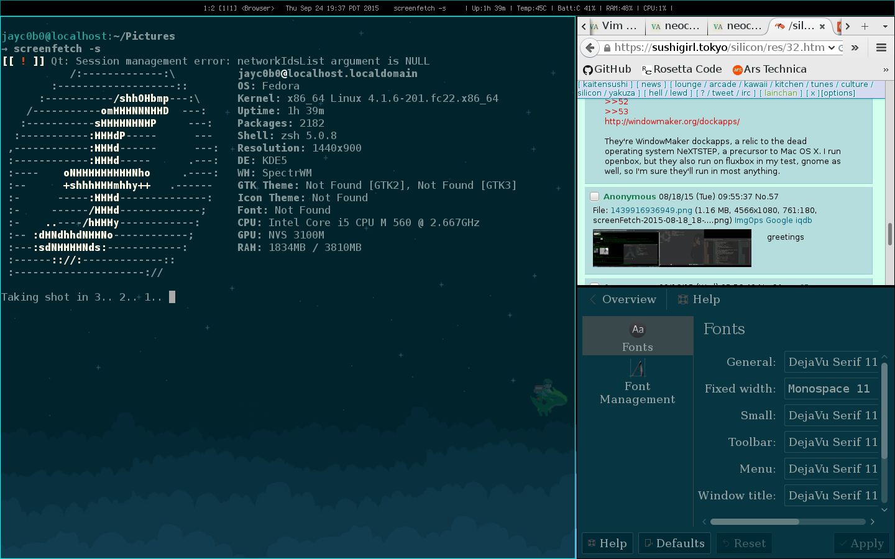Viewport: 895px width, 559px height.
Task: Expand the bookmarks toolbar overflow chevron
Action: click(886, 70)
